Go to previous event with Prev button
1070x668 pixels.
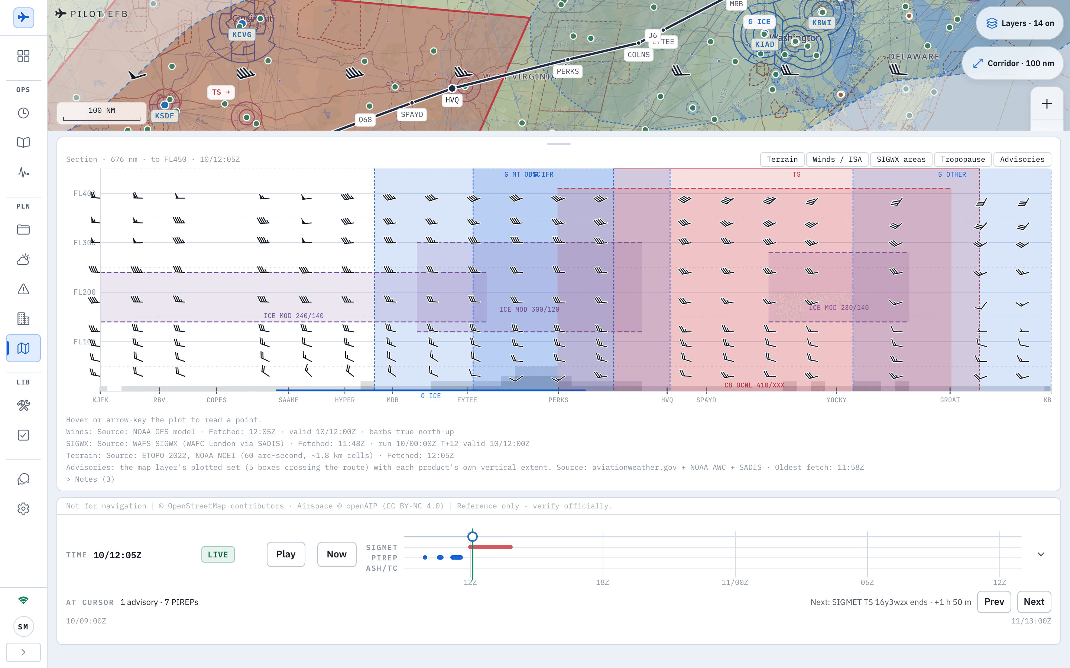[x=993, y=602]
